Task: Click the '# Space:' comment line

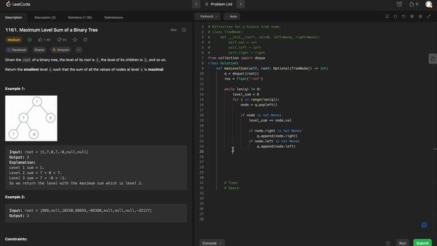Action: coord(232,188)
